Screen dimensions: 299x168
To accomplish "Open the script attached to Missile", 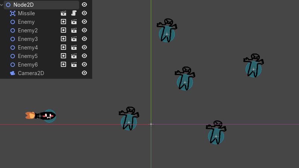I will click(74, 13).
